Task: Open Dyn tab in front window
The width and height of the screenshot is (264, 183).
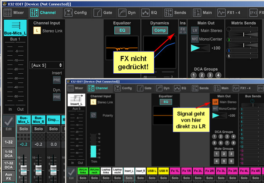Action: pos(163,88)
